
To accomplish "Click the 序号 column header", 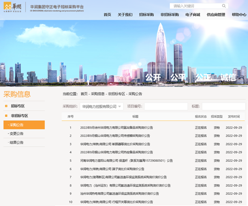I will pos(70,117).
